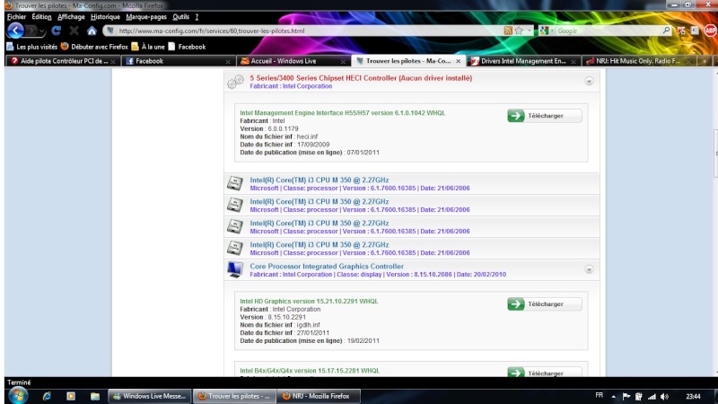Screen dimensions: 718x404
Task: Reload the page with the refresh icon
Action: click(57, 31)
